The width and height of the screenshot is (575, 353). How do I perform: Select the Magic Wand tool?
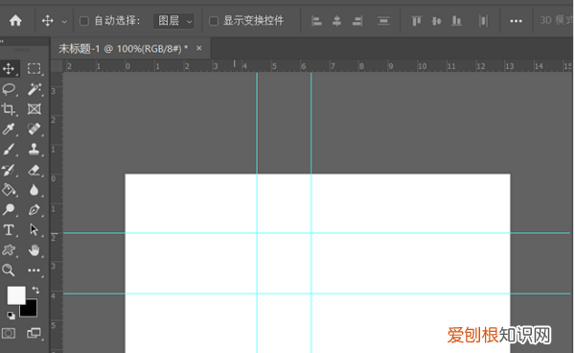pyautogui.click(x=34, y=89)
